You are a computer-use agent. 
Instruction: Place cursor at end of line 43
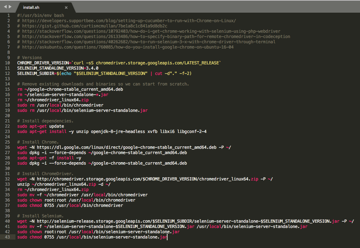[168, 237]
